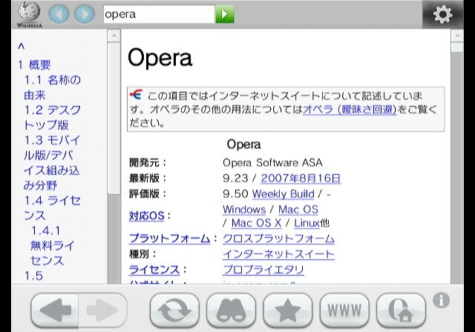Open the 'プロプライエタリ' link
Viewport: 475px width, 332px height.
coord(263,270)
